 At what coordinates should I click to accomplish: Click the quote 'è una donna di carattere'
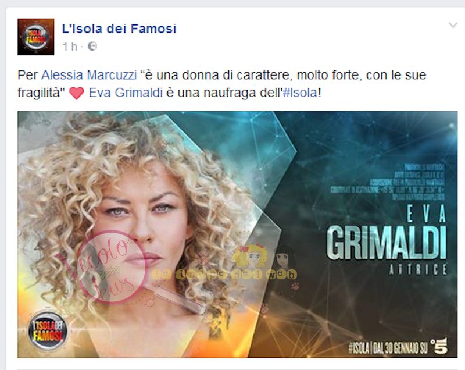(x=216, y=75)
